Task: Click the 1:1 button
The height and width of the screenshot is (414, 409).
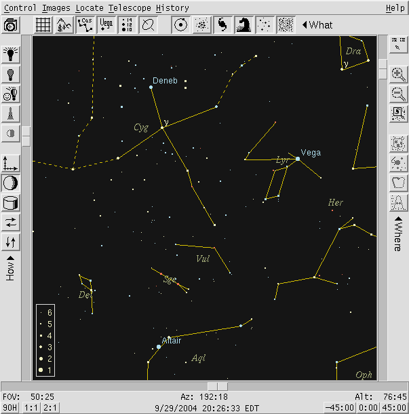Action: click(31, 408)
